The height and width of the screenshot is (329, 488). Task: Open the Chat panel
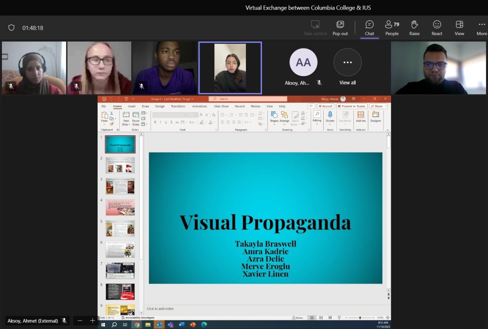[369, 28]
